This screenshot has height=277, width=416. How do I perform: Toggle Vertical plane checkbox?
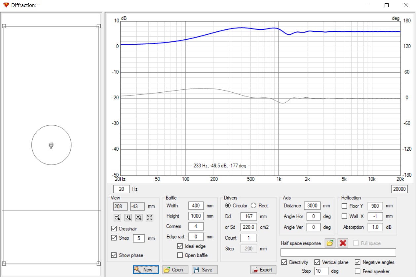(317, 262)
